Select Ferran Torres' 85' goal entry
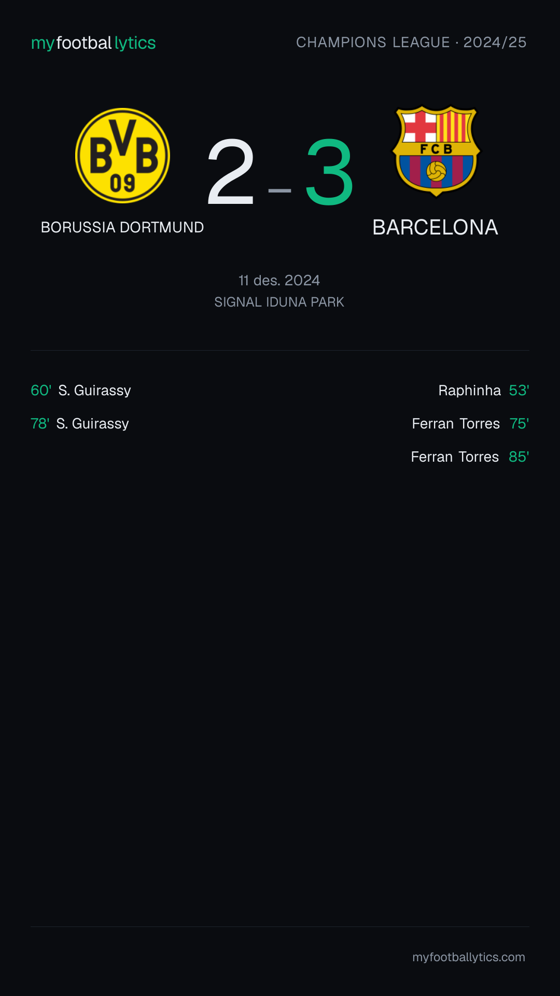The height and width of the screenshot is (996, 560). 470,457
